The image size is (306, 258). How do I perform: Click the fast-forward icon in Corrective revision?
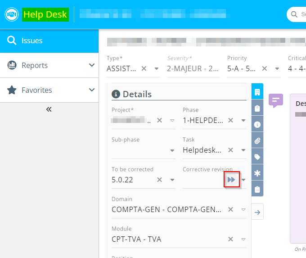231,180
